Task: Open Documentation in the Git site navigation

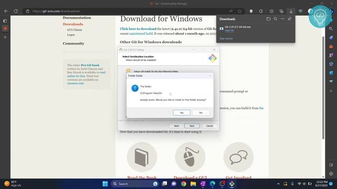Action: coord(77,18)
